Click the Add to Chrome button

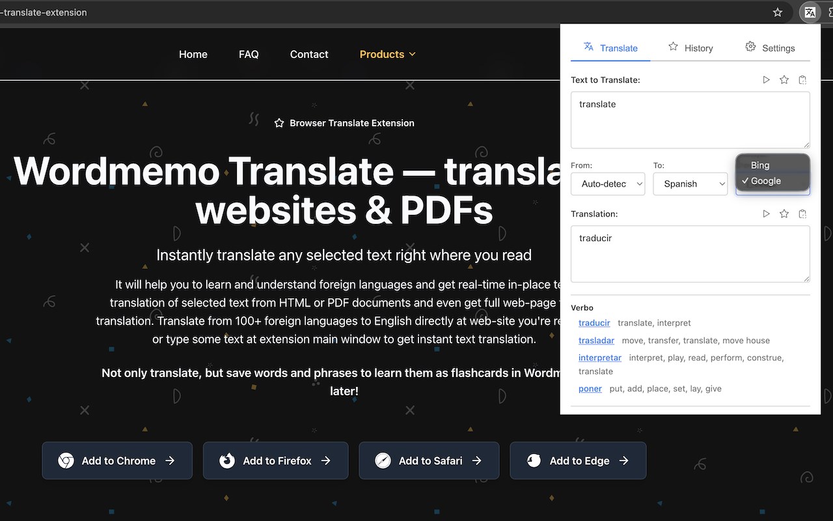coord(117,460)
